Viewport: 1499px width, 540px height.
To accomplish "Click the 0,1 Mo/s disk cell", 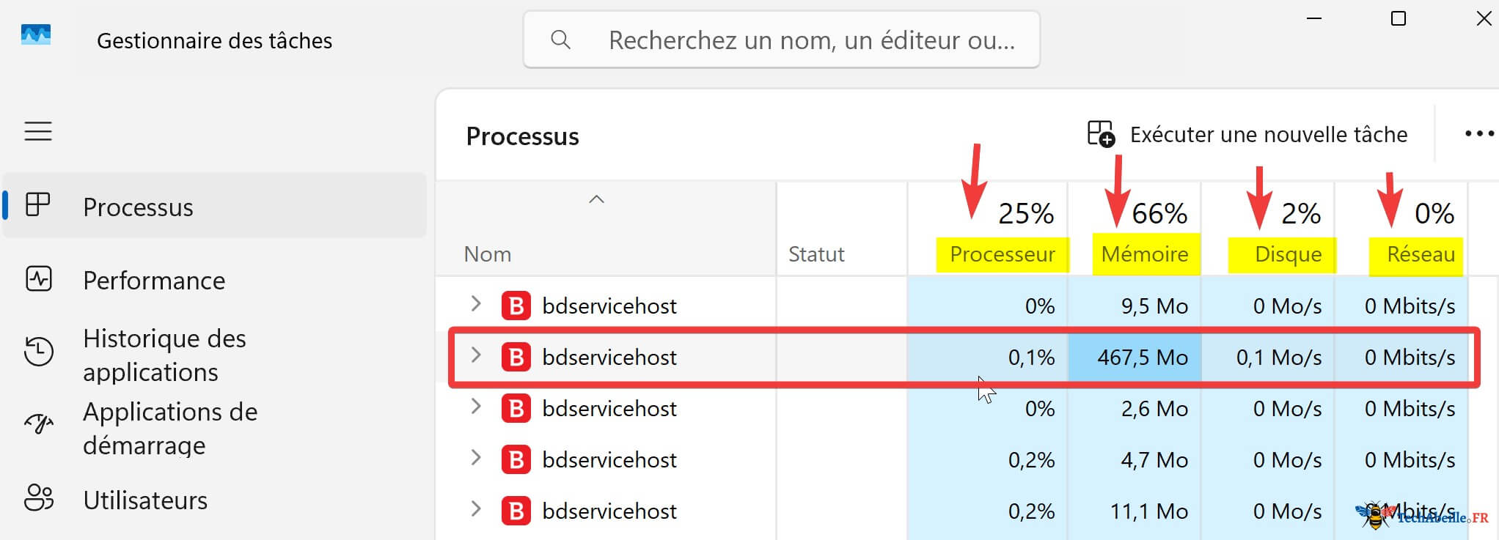I will (1268, 357).
